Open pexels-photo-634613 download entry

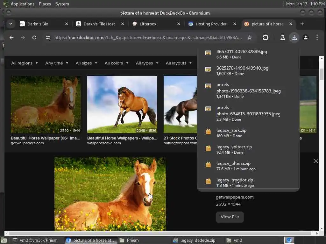[x=248, y=113]
